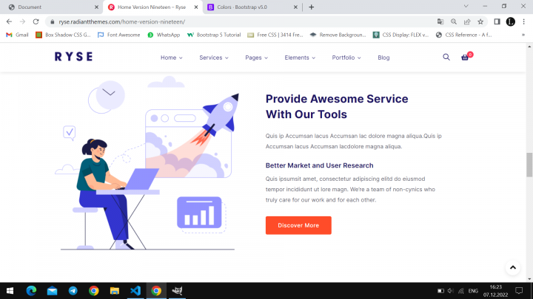Open the Box Shadow CSS bookmark
This screenshot has width=533, height=299.
[x=63, y=35]
